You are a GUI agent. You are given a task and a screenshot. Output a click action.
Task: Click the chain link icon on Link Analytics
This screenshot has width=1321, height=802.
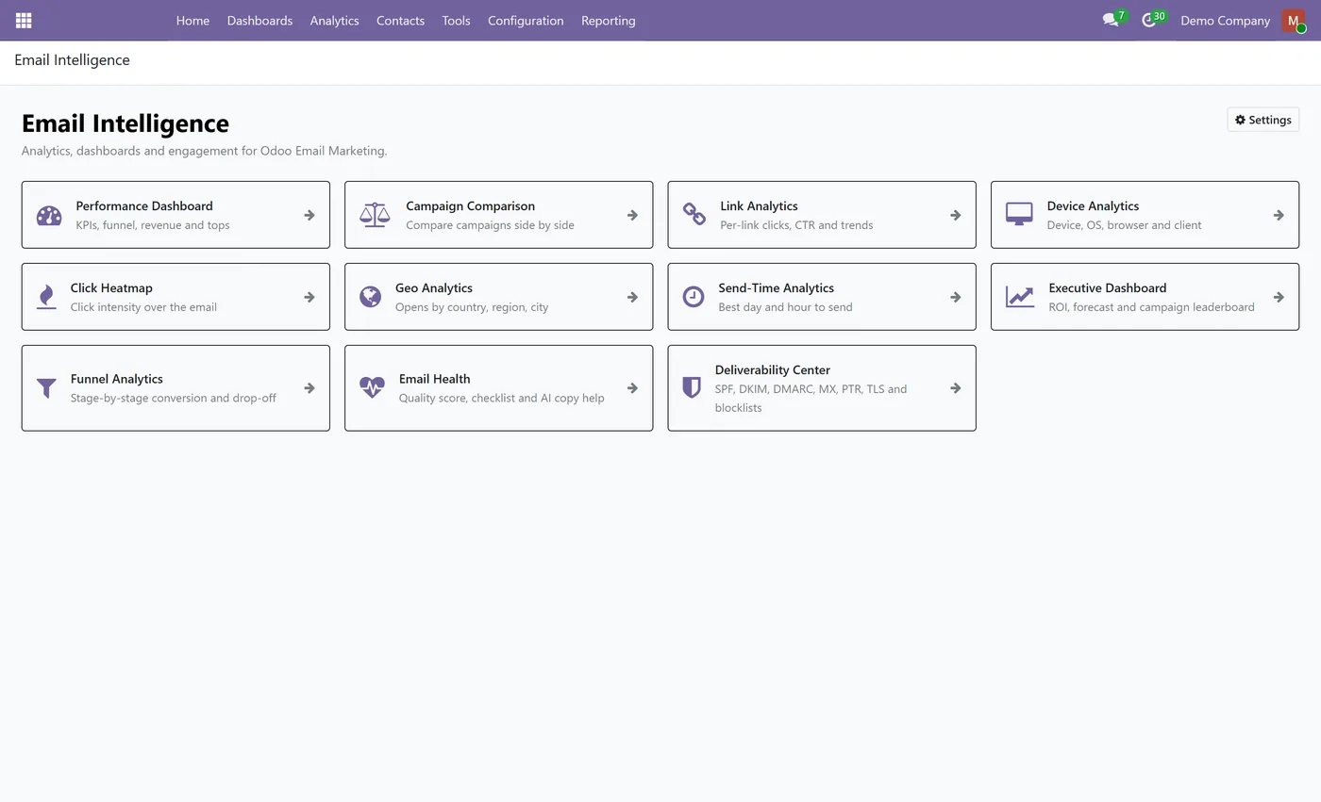click(694, 215)
